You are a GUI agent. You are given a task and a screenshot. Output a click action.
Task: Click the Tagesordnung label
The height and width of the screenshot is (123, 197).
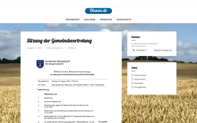43,90
